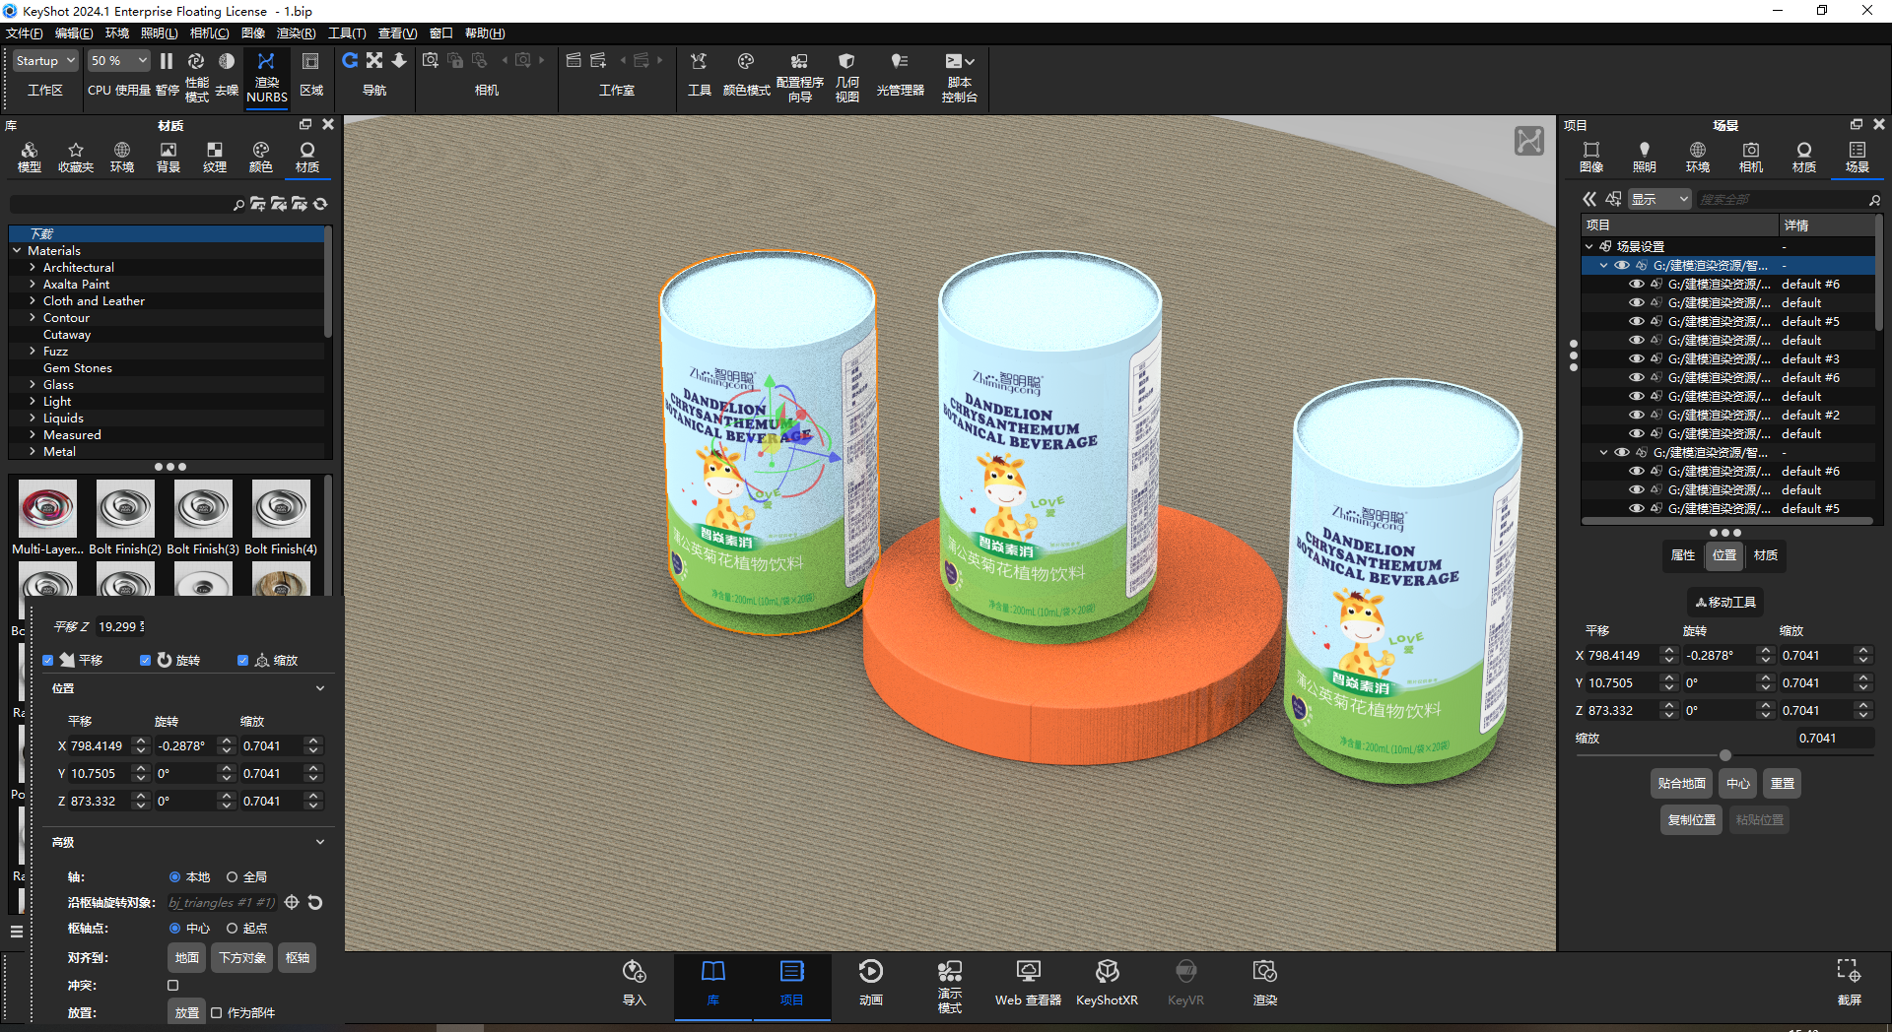This screenshot has width=1892, height=1032.
Task: Increase the right-panel translate Y stepper
Action: [1668, 678]
